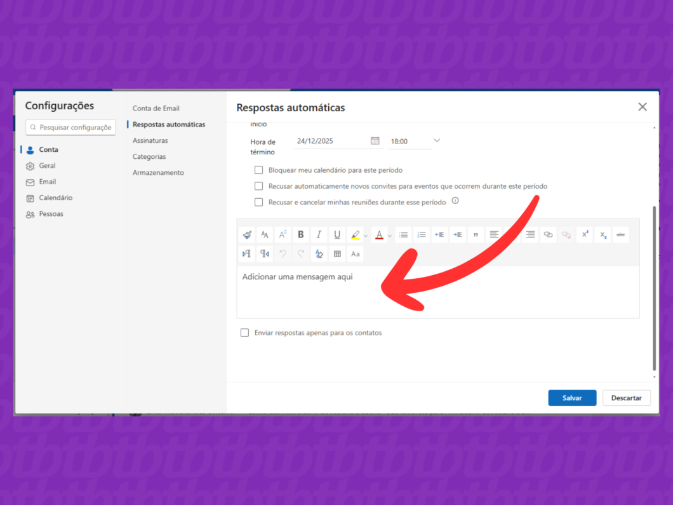This screenshot has width=673, height=505.
Task: Underline the message text
Action: tap(336, 234)
